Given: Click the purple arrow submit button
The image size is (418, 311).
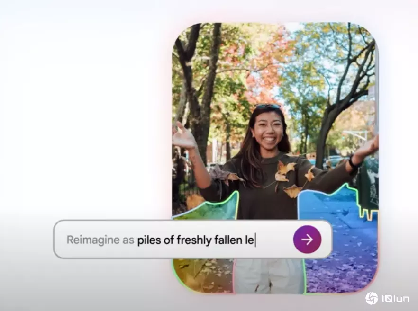Looking at the screenshot, I should tap(307, 240).
